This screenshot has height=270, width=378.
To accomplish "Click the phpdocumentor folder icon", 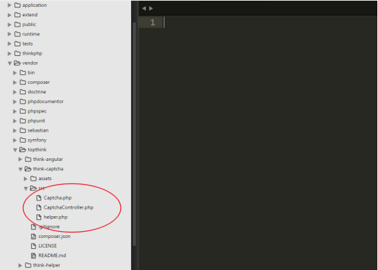I will pos(23,102).
